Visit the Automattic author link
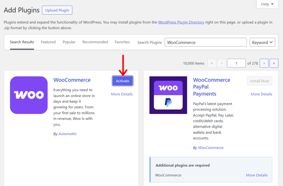 [67, 134]
